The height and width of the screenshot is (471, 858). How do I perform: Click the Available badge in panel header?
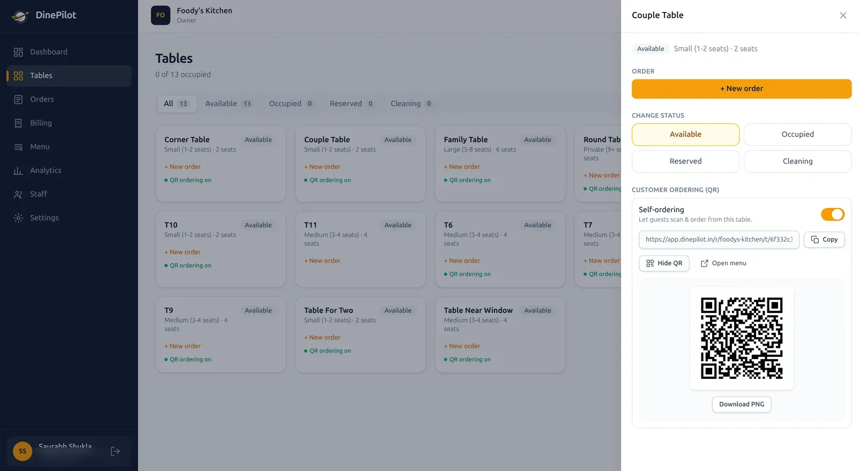[x=650, y=49]
